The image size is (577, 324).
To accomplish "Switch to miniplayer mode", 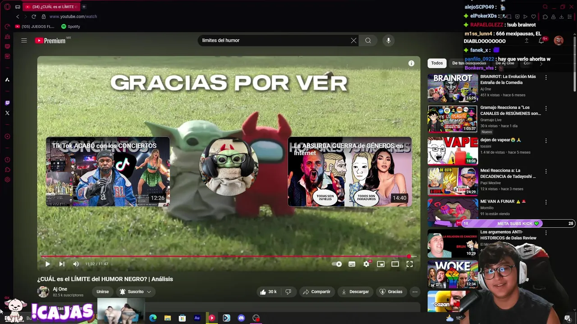I will coord(381,264).
